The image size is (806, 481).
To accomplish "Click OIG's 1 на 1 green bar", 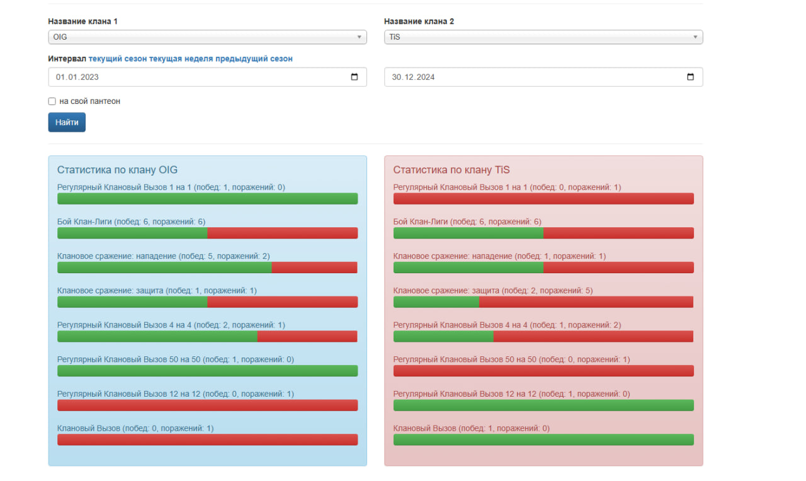I will coord(207,199).
